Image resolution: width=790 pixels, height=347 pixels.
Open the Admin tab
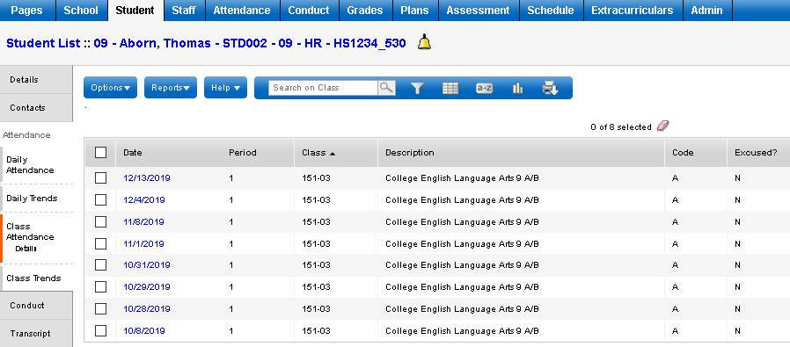coord(707,10)
